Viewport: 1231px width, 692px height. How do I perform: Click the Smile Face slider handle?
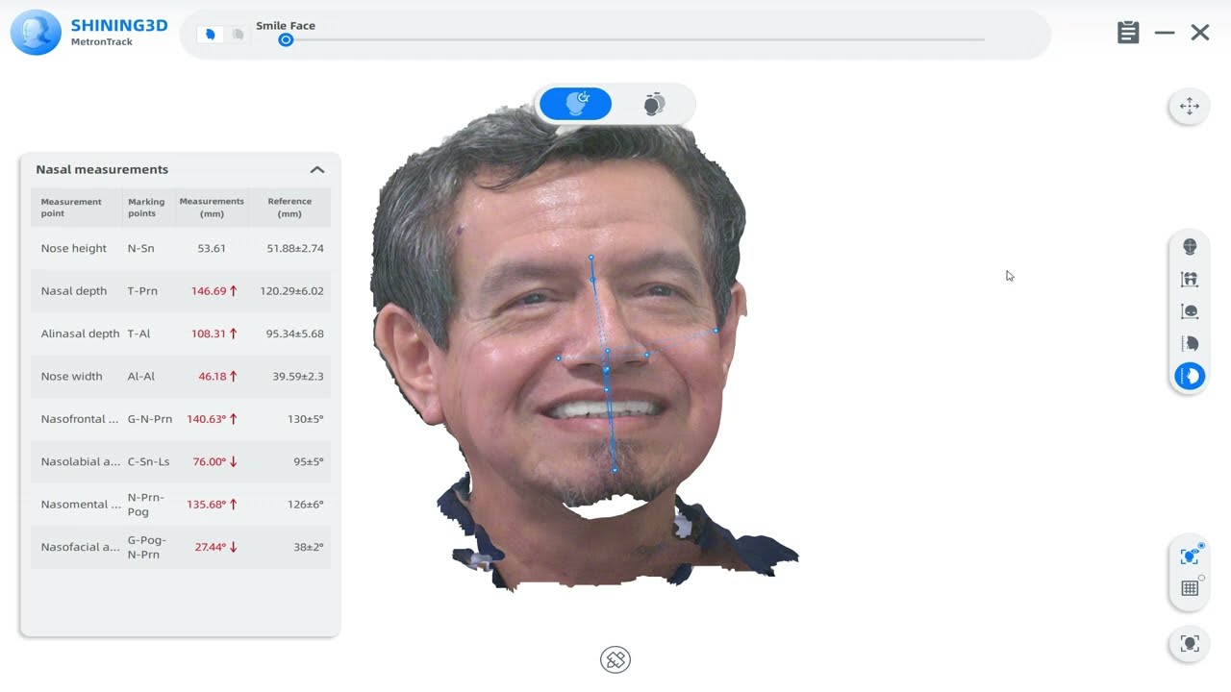point(286,39)
